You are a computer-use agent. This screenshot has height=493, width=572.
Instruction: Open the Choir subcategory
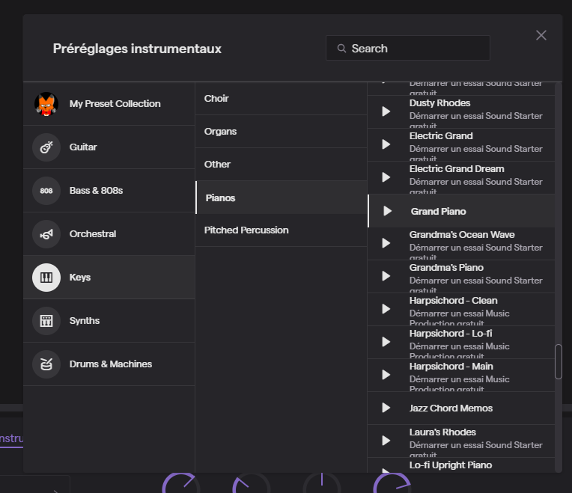216,99
